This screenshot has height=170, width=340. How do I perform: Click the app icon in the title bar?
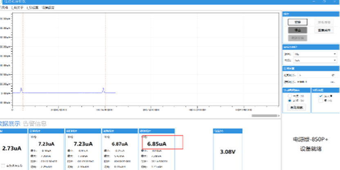pos(2,2)
